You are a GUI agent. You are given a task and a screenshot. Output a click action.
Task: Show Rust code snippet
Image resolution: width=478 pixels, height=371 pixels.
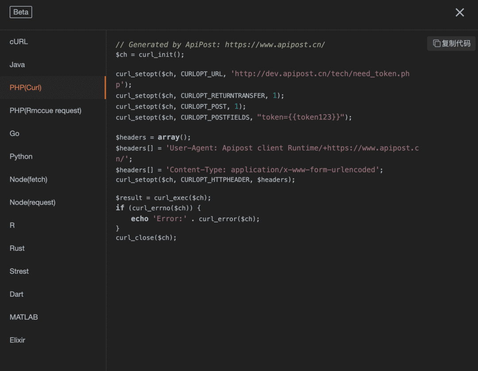click(x=53, y=248)
